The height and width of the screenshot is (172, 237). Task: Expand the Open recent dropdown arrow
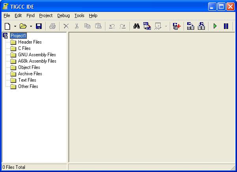(31, 26)
